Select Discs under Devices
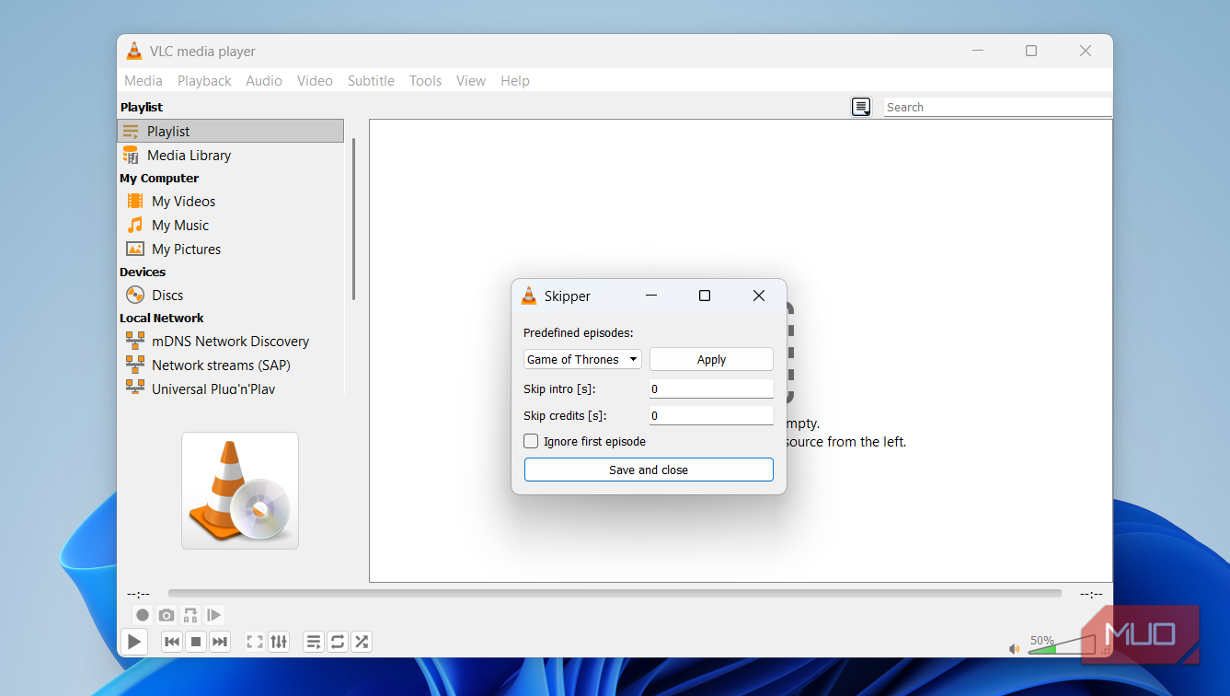 (230, 296)
